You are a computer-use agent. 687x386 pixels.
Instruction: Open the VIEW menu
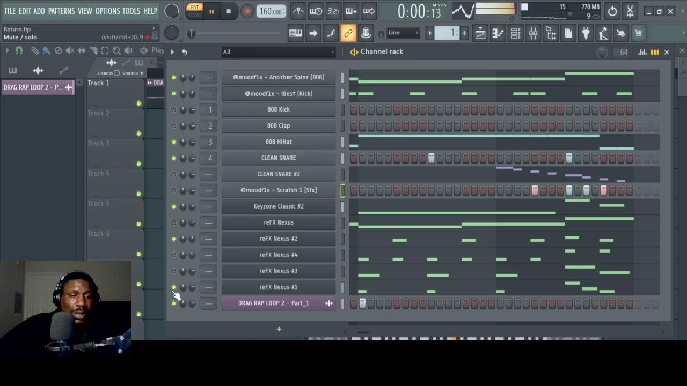point(85,11)
